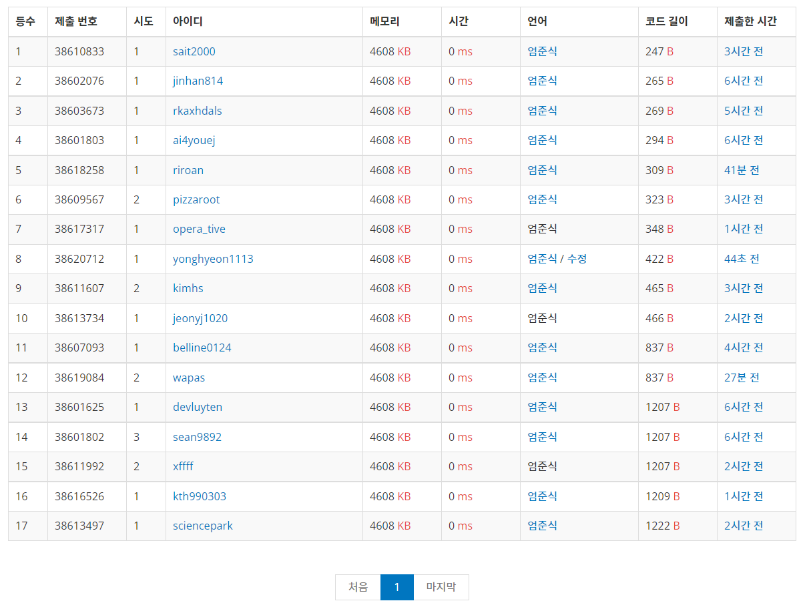
Task: View 엄준식 source in riroan's row
Action: (542, 170)
